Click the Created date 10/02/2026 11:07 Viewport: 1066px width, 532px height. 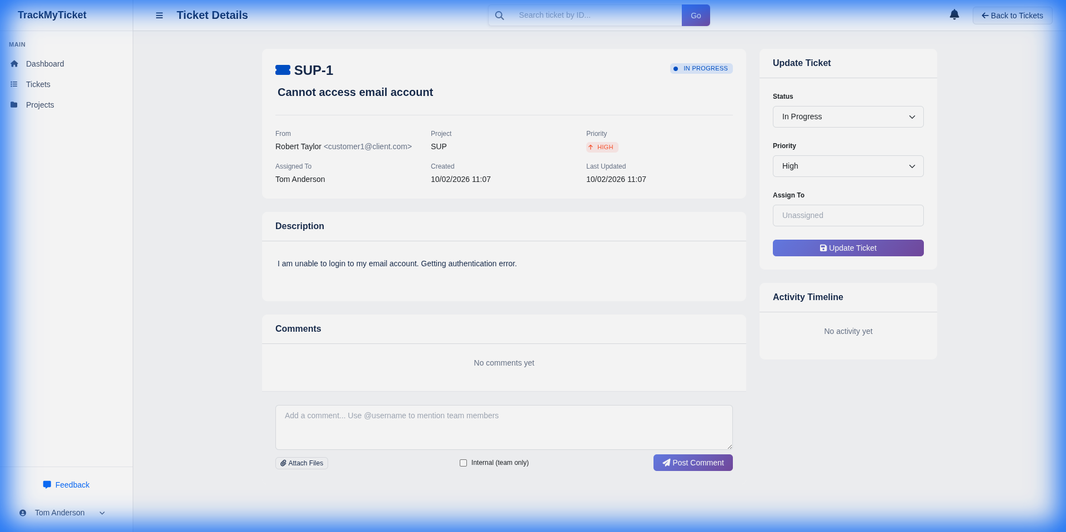[x=461, y=179]
